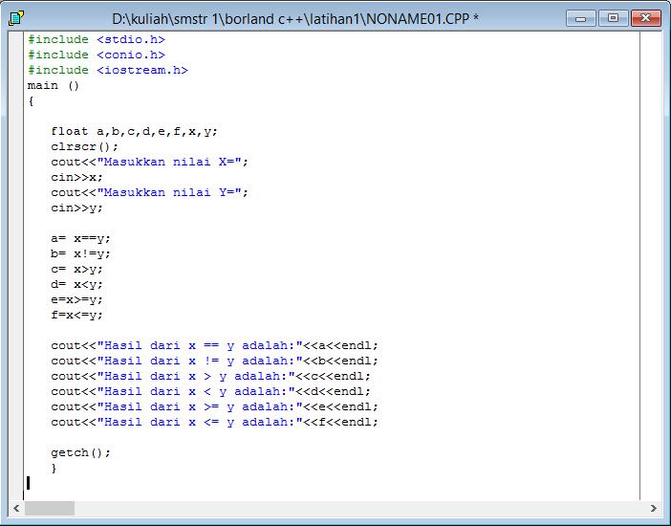
Task: Place cursor on '#include <iostream.h>' line
Action: click(x=108, y=70)
